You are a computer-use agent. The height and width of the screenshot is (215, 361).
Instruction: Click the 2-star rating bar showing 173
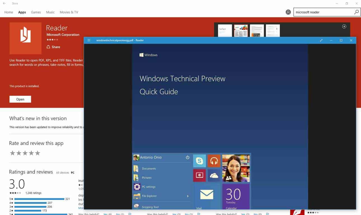pos(28,210)
